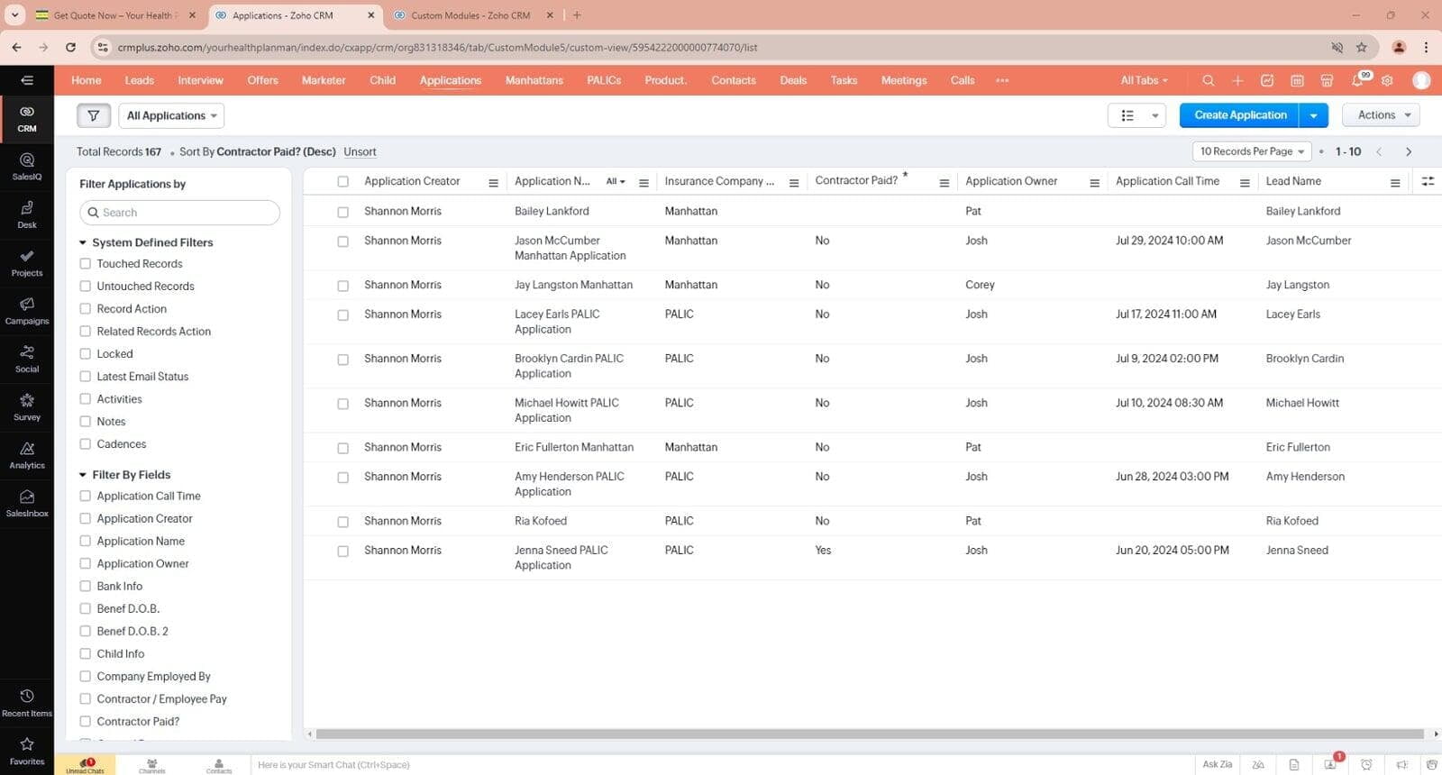Toggle the filter funnel button

tap(94, 115)
